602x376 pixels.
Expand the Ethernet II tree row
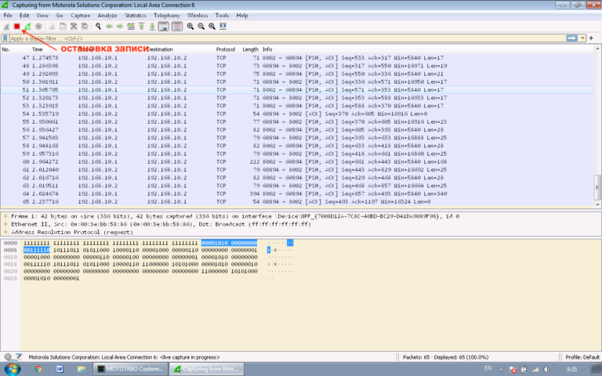click(x=6, y=224)
